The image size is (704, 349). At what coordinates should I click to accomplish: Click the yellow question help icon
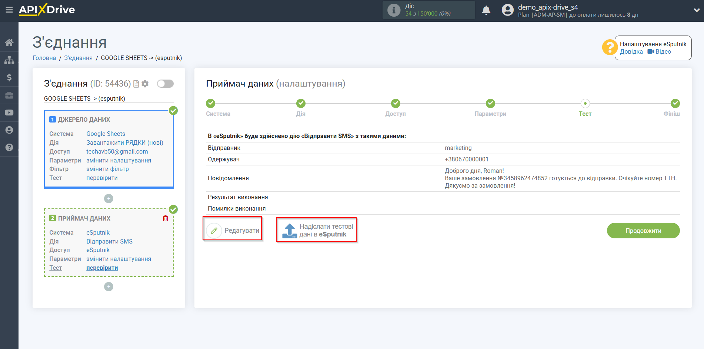point(610,47)
